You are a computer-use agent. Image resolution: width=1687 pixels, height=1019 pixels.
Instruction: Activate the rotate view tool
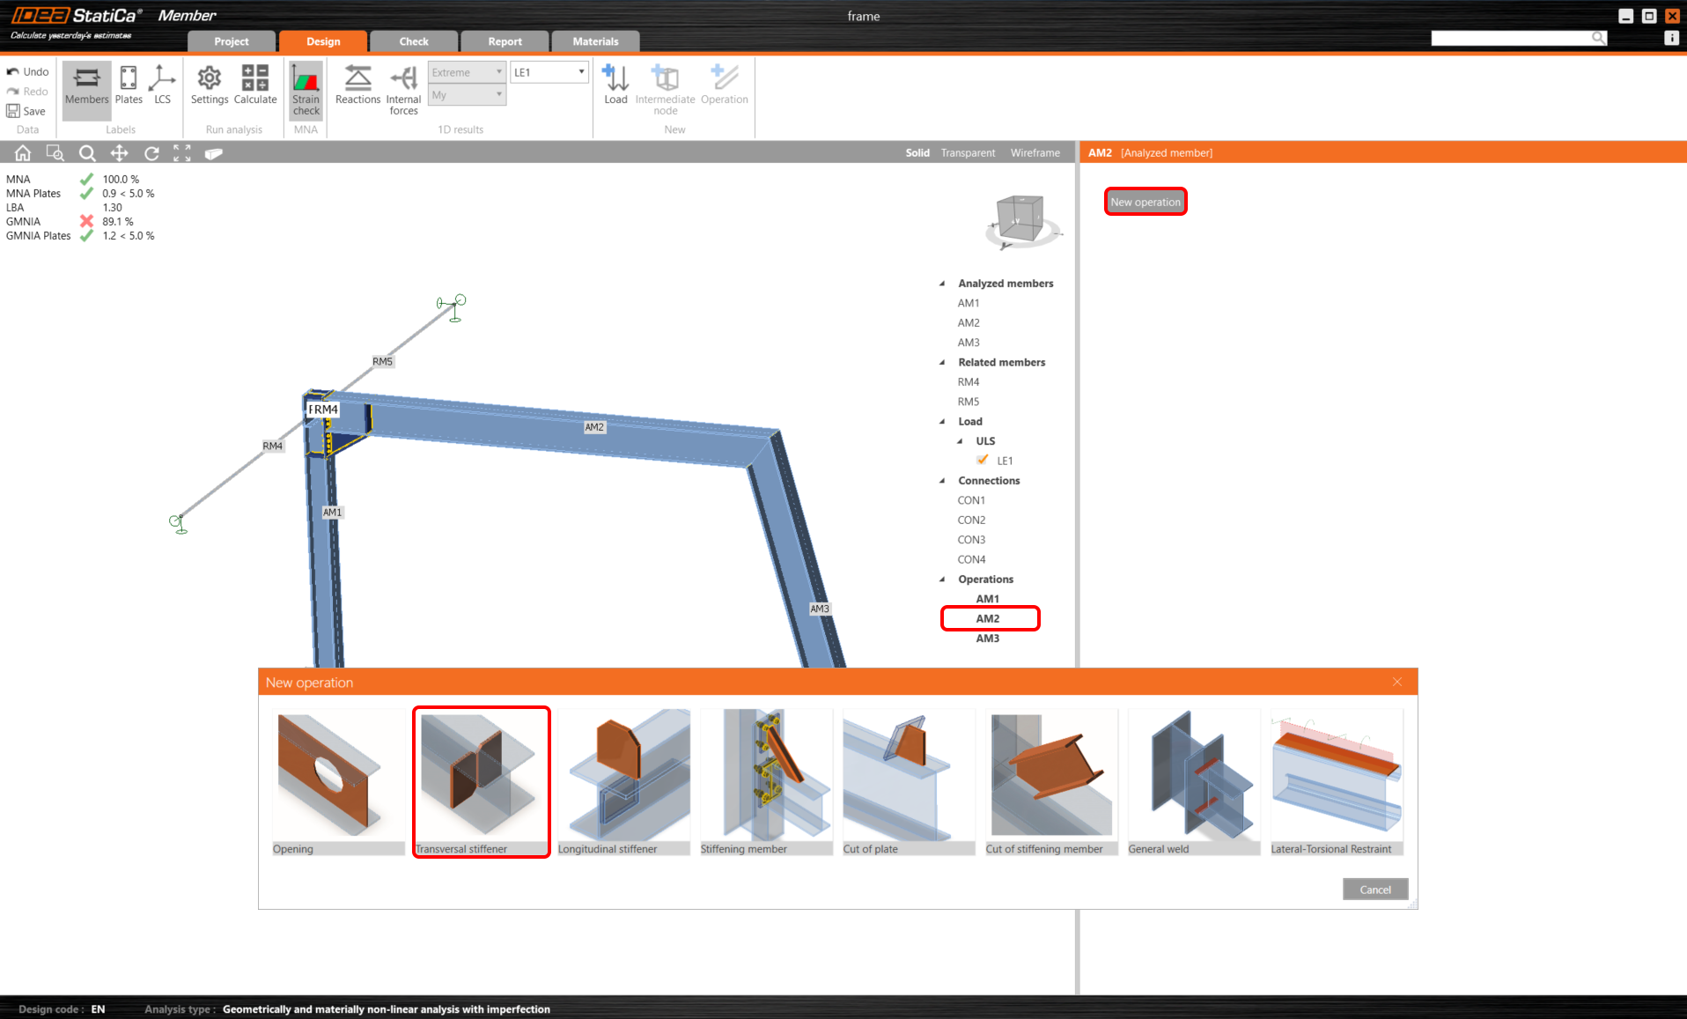click(151, 153)
